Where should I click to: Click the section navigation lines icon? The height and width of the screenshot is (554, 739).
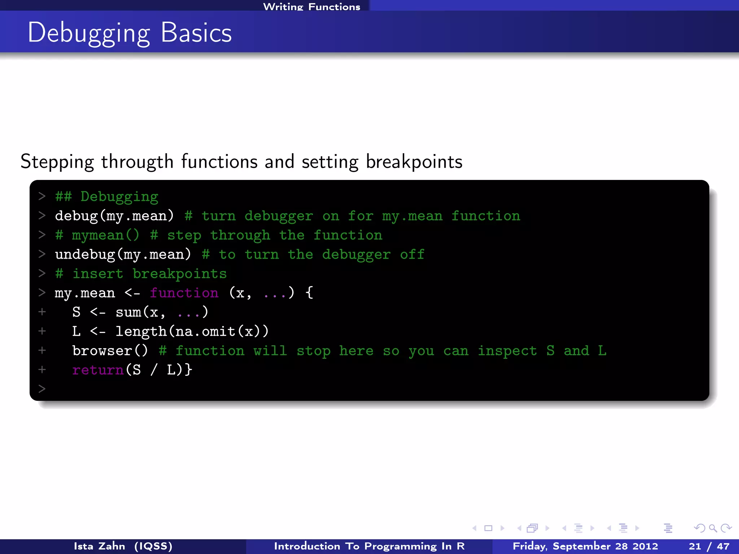(623, 528)
